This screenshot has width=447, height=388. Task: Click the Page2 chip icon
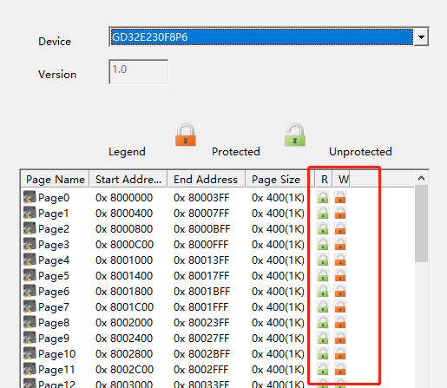30,228
